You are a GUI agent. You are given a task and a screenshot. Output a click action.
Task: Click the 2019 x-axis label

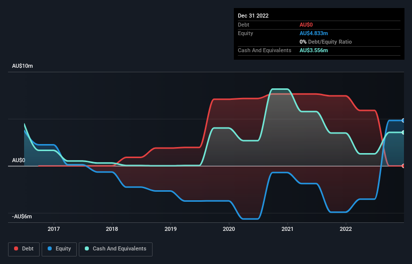171,229
